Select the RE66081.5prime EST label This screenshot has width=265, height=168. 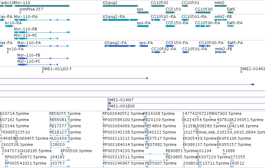[x=65, y=120]
